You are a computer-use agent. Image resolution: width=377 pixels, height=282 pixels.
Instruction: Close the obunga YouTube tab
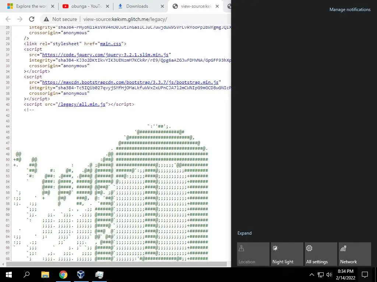point(108,7)
